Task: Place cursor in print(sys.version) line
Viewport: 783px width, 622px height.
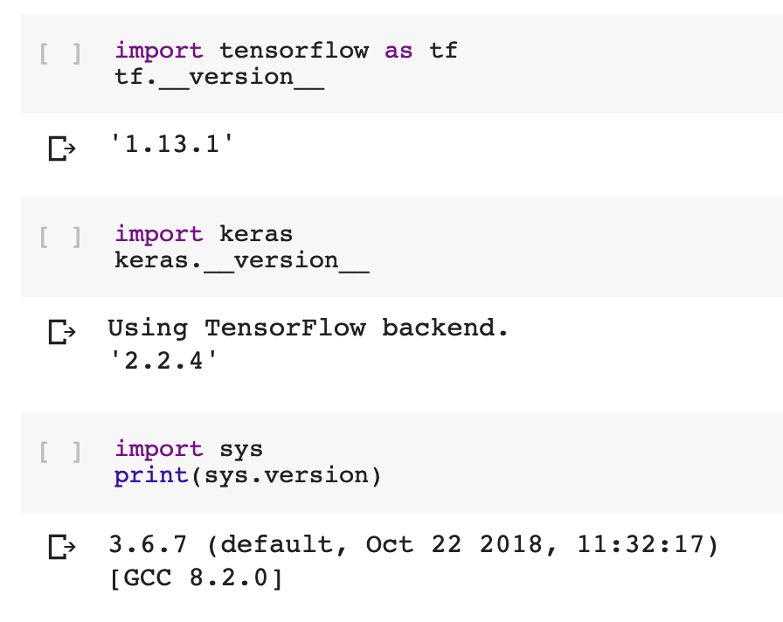Action: click(x=247, y=476)
